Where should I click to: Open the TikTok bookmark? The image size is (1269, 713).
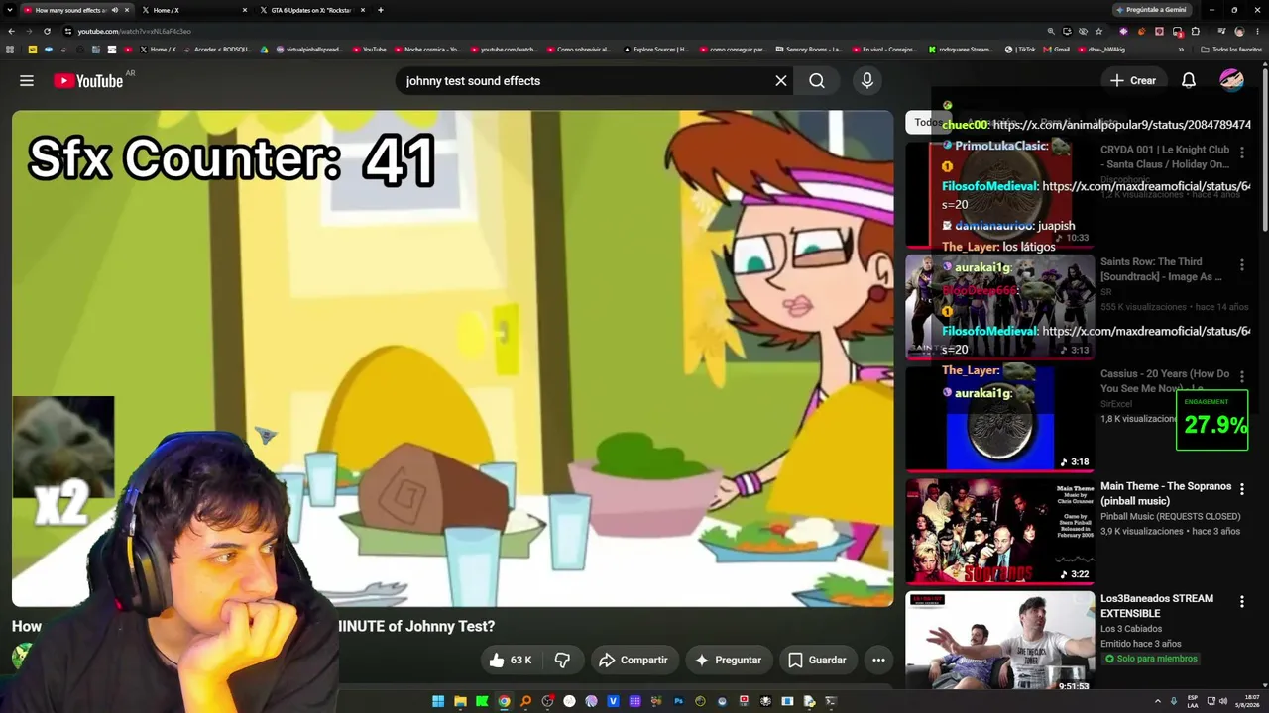[1020, 49]
